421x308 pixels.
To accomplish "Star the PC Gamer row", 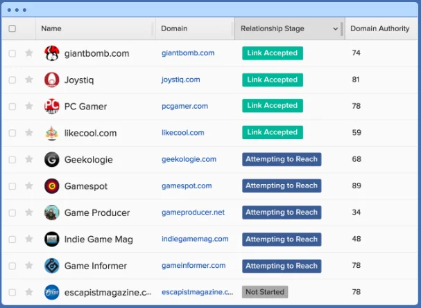I will (x=29, y=106).
